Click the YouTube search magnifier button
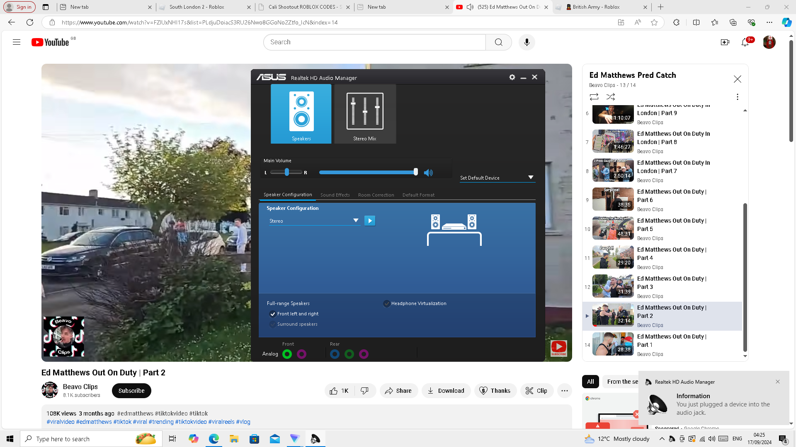This screenshot has height=447, width=796. [x=498, y=42]
